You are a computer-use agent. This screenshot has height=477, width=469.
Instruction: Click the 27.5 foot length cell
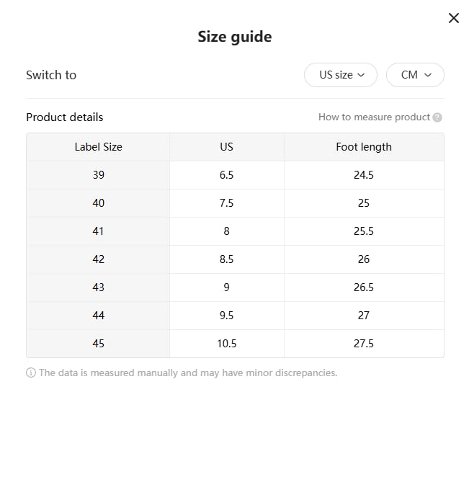coord(364,344)
